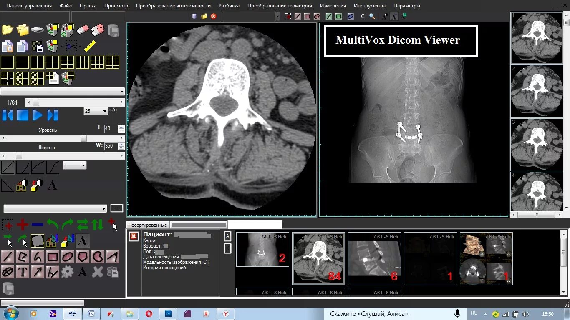Jump to the first frame
570x320 pixels.
[8, 115]
